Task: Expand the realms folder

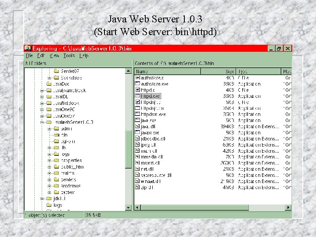Action: (49, 173)
